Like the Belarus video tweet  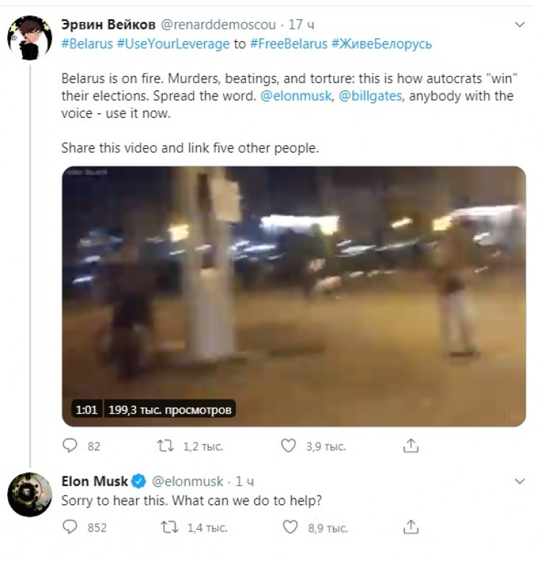tap(289, 446)
